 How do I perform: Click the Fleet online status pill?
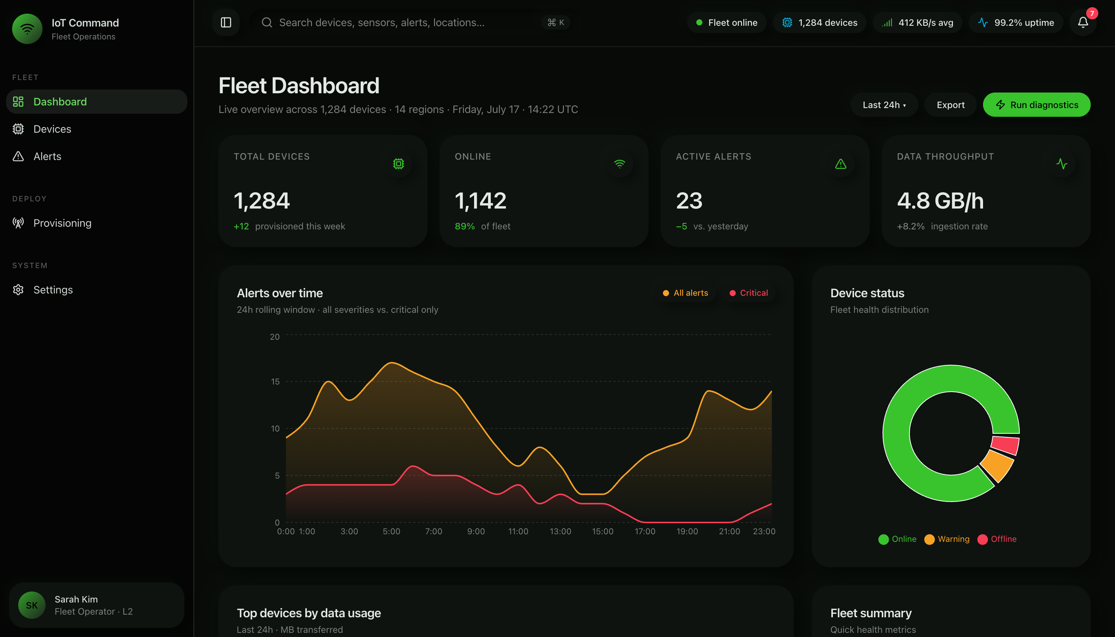coord(727,22)
